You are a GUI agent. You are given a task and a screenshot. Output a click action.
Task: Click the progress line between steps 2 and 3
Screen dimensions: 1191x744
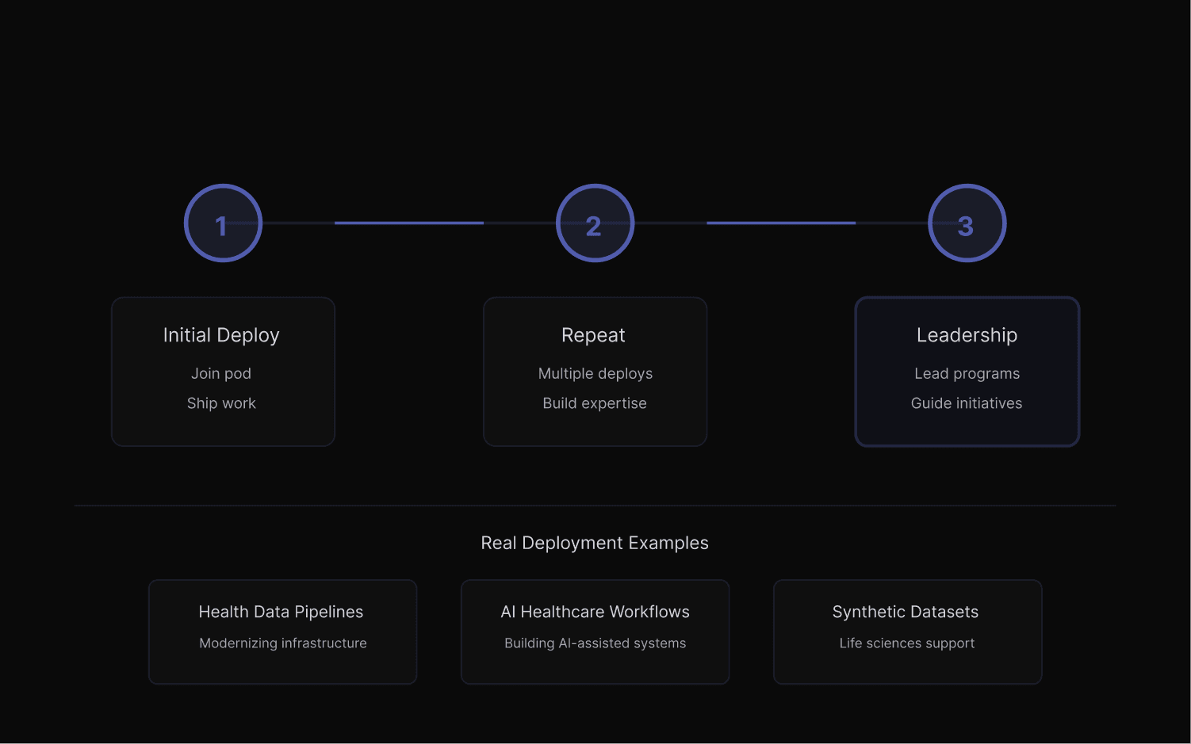click(780, 223)
